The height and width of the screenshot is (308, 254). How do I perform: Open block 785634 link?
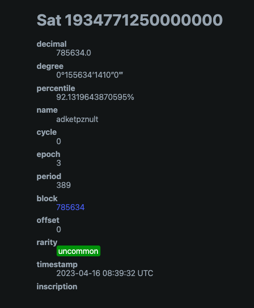pyautogui.click(x=70, y=207)
